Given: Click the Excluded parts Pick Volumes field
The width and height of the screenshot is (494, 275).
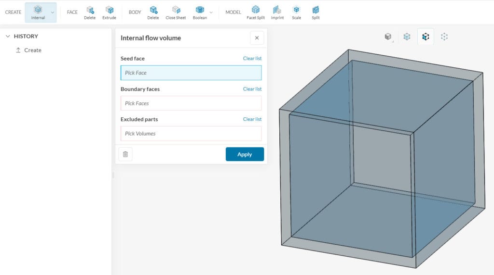Looking at the screenshot, I should 191,133.
